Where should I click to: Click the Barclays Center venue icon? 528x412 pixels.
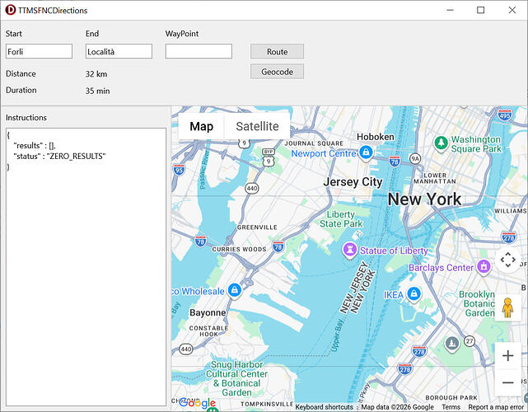coord(484,266)
